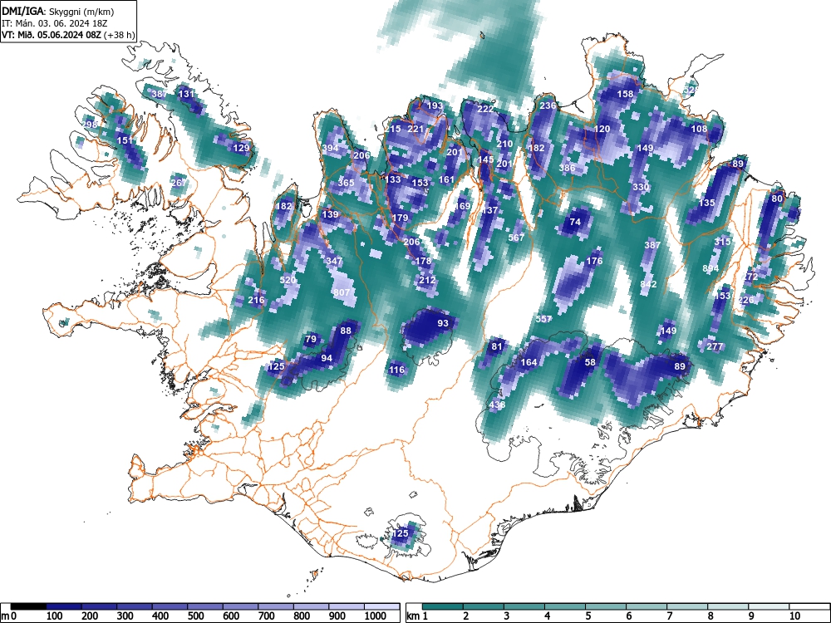The height and width of the screenshot is (623, 831).
Task: Select the teal km legend swatch between 1 and 2
Action: [443, 606]
